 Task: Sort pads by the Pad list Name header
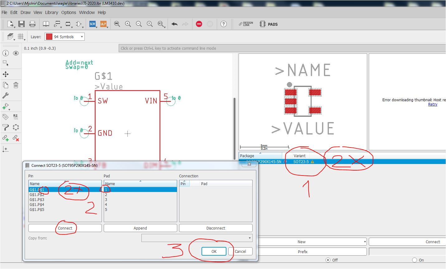[140, 184]
